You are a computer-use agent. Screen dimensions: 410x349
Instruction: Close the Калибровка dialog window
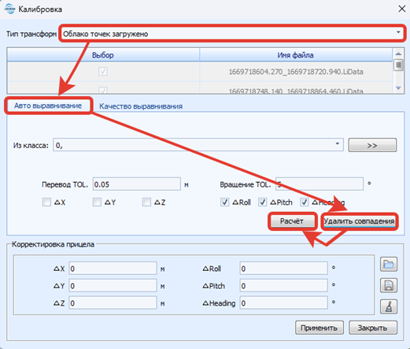tap(401, 9)
